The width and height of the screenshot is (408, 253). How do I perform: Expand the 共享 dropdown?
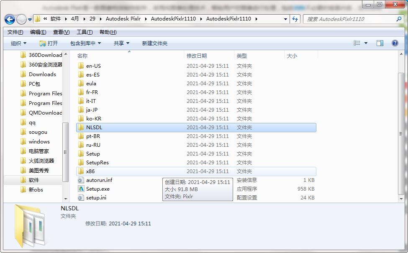click(121, 43)
